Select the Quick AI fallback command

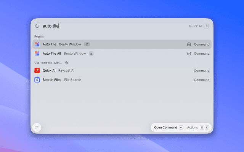tap(122, 71)
